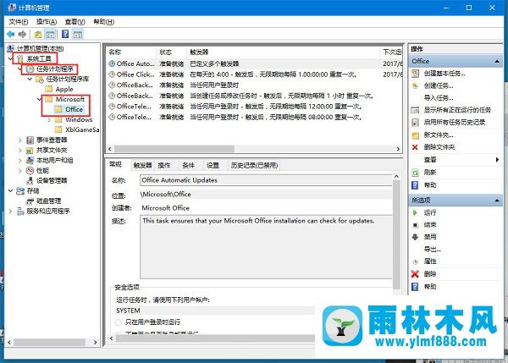Sort task list by 名称 column header

[x=131, y=52]
